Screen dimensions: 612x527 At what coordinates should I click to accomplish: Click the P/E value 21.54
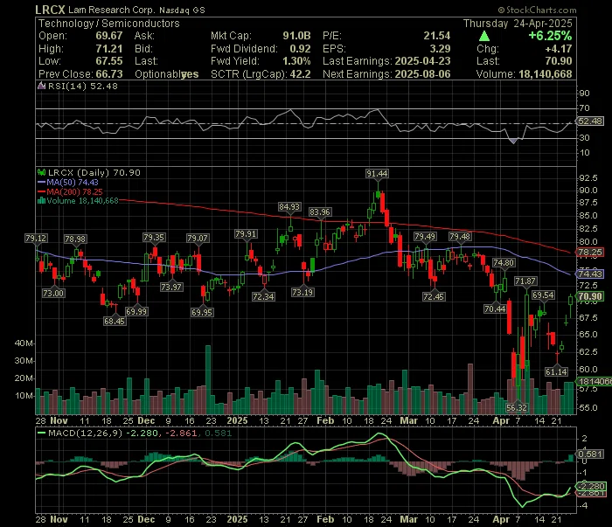[x=437, y=36]
